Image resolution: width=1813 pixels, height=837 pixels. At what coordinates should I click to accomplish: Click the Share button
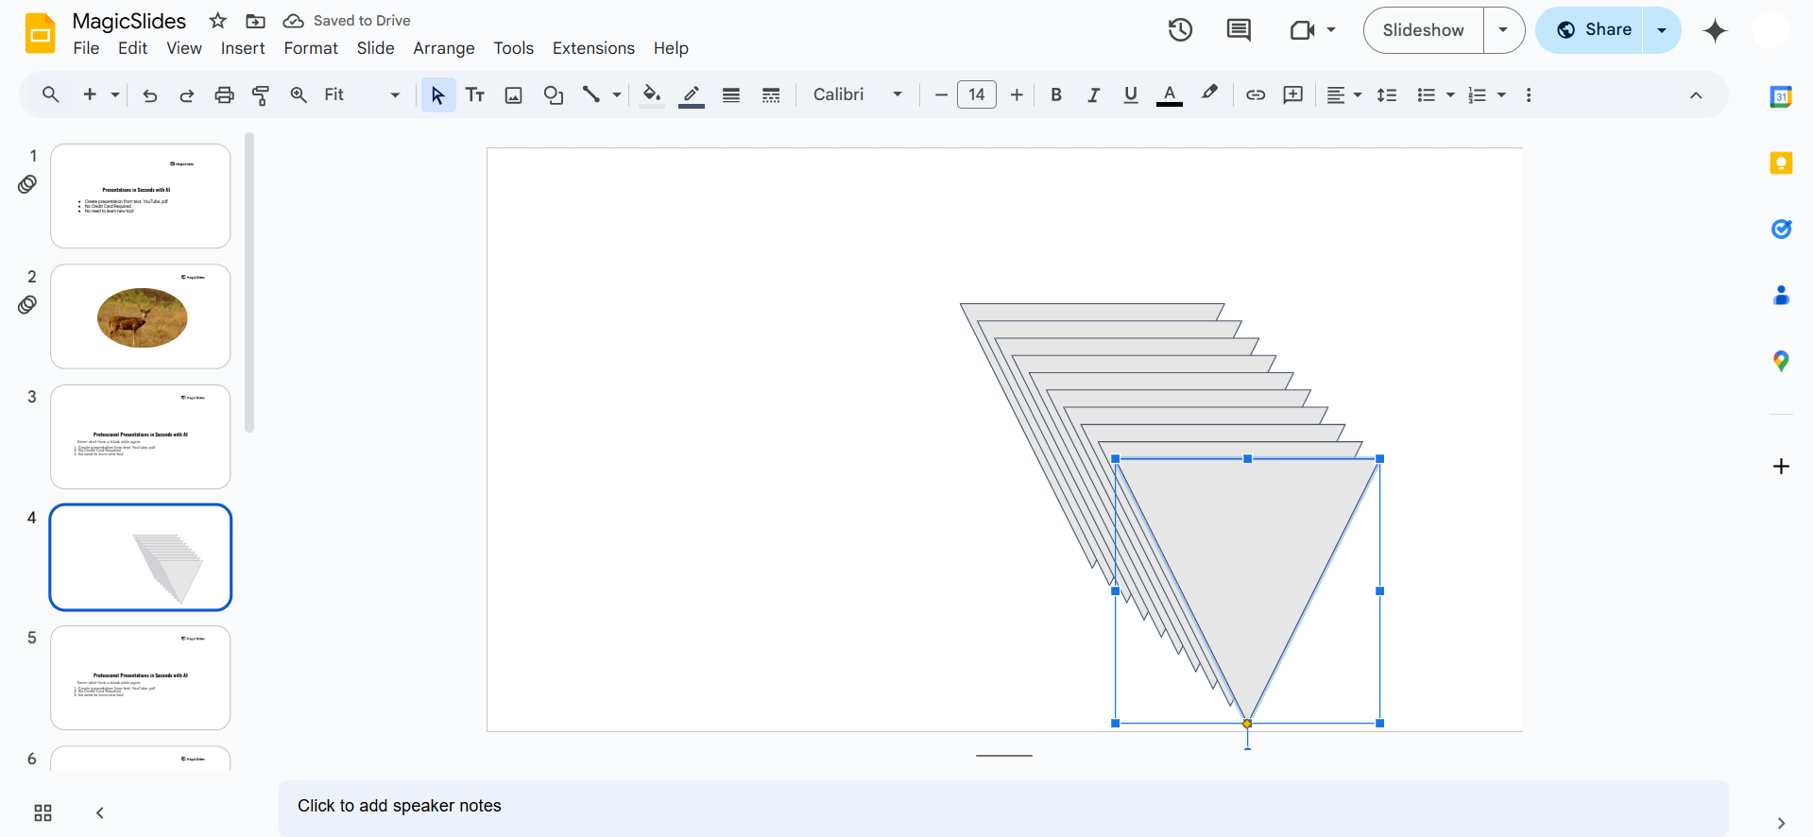click(1593, 30)
